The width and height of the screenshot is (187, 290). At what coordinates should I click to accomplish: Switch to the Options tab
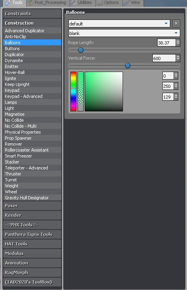[109, 3]
